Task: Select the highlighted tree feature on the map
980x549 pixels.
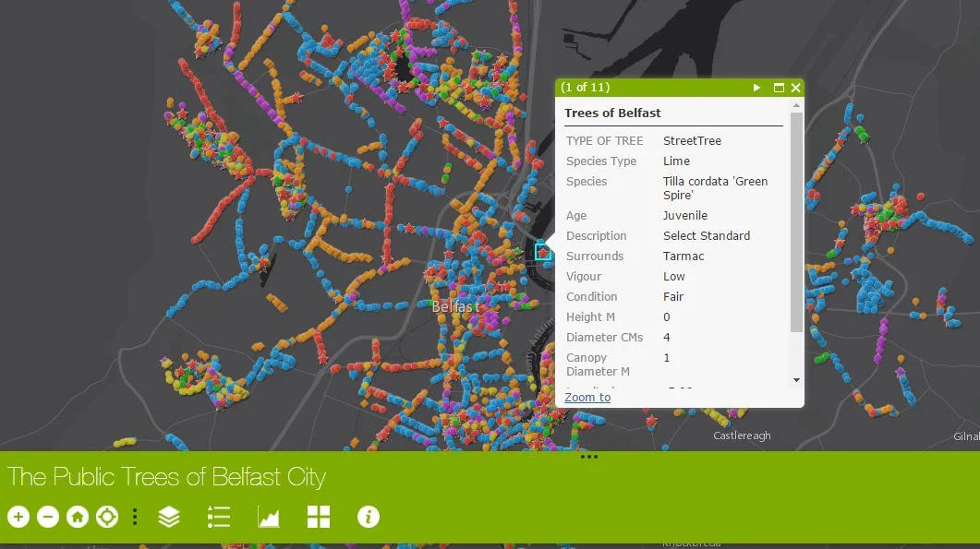Action: pyautogui.click(x=545, y=250)
